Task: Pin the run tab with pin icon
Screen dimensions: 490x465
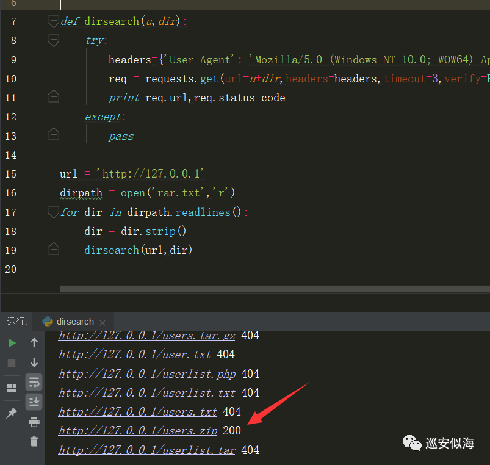Action: [x=12, y=413]
